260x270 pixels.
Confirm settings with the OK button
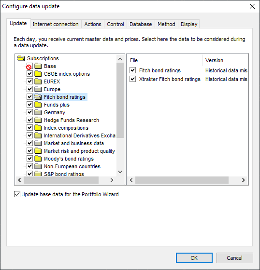coord(194,258)
